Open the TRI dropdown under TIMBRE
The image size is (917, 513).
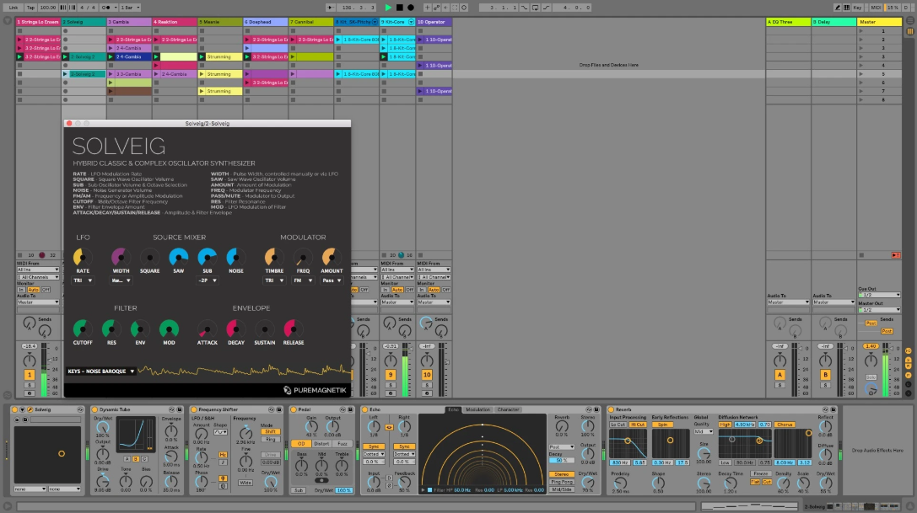click(x=273, y=281)
